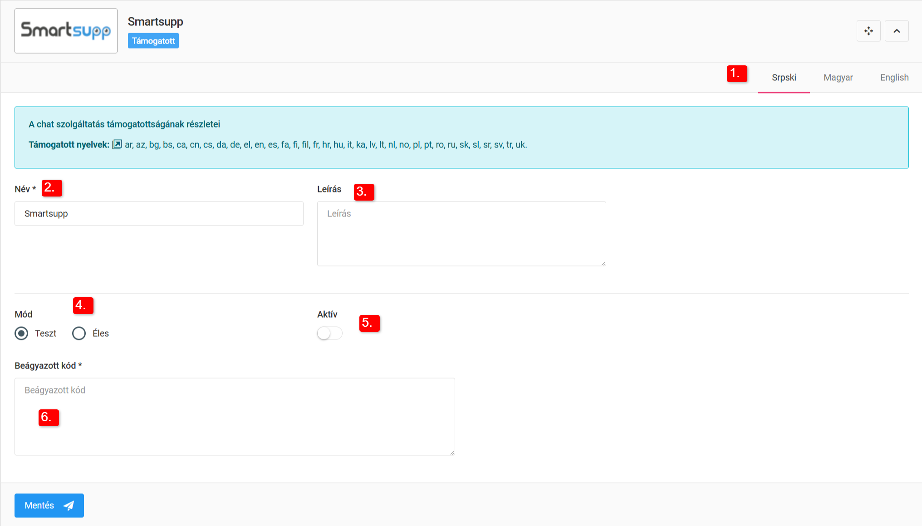Click the Smartsupp title text in header
The width and height of the screenshot is (922, 526).
[155, 22]
